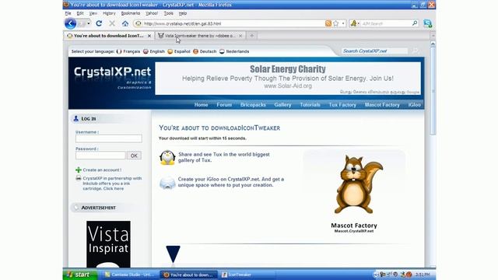Click the iGloo igloo icon
Screen dimensions: 498x280
click(167, 183)
